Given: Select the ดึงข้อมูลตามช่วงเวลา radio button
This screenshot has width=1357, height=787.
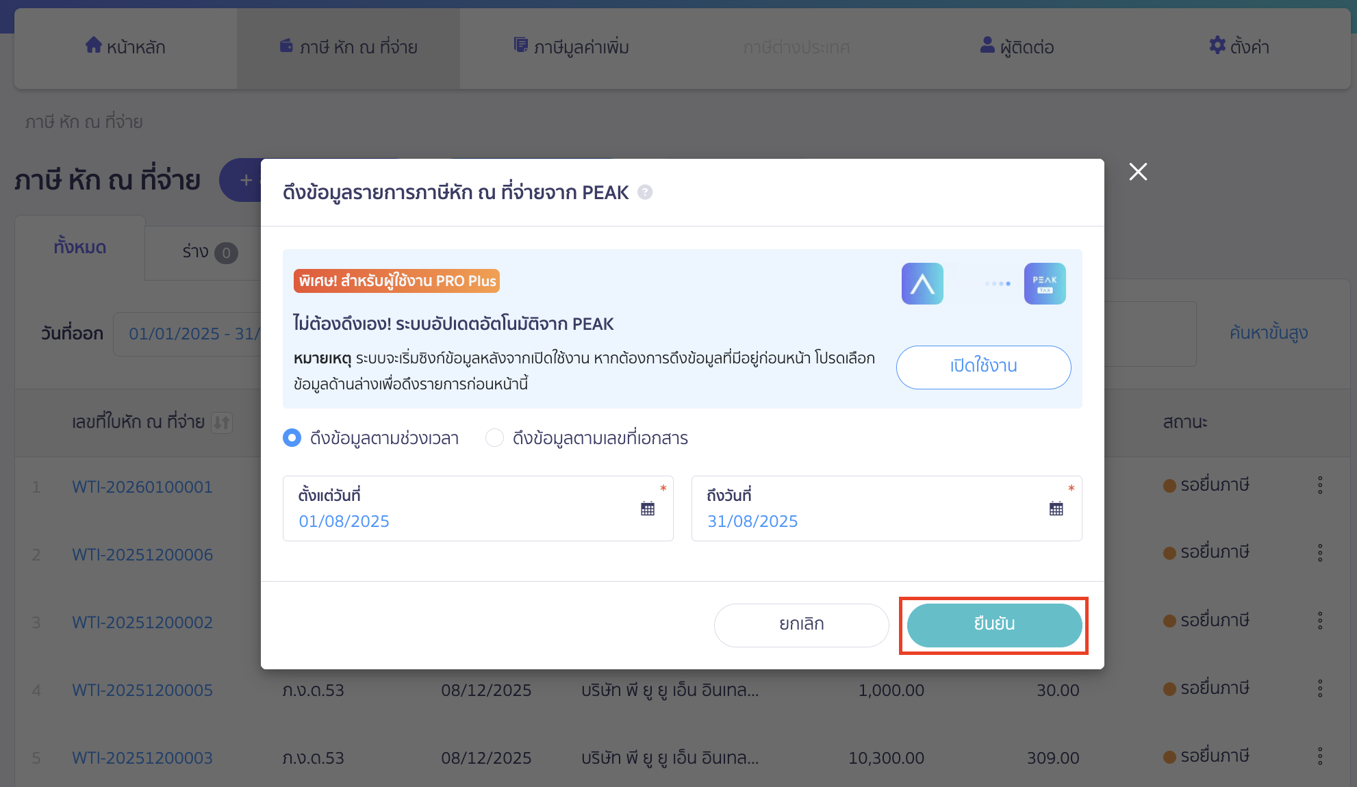Looking at the screenshot, I should (292, 438).
